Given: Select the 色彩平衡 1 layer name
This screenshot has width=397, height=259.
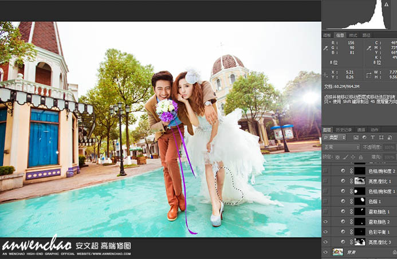Looking at the screenshot, I should coord(381,231).
